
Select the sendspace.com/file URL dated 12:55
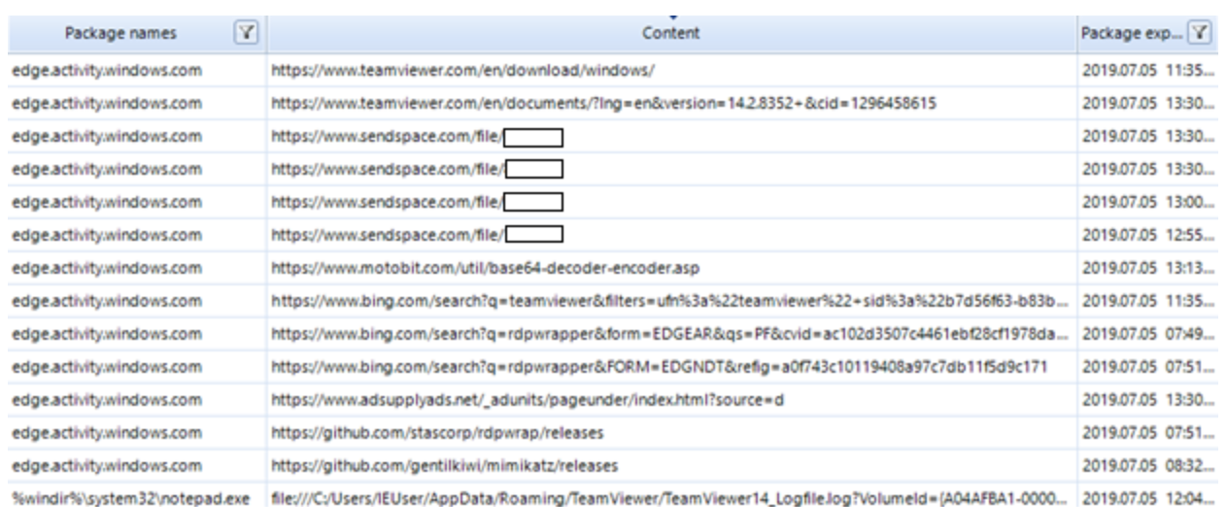pos(671,235)
